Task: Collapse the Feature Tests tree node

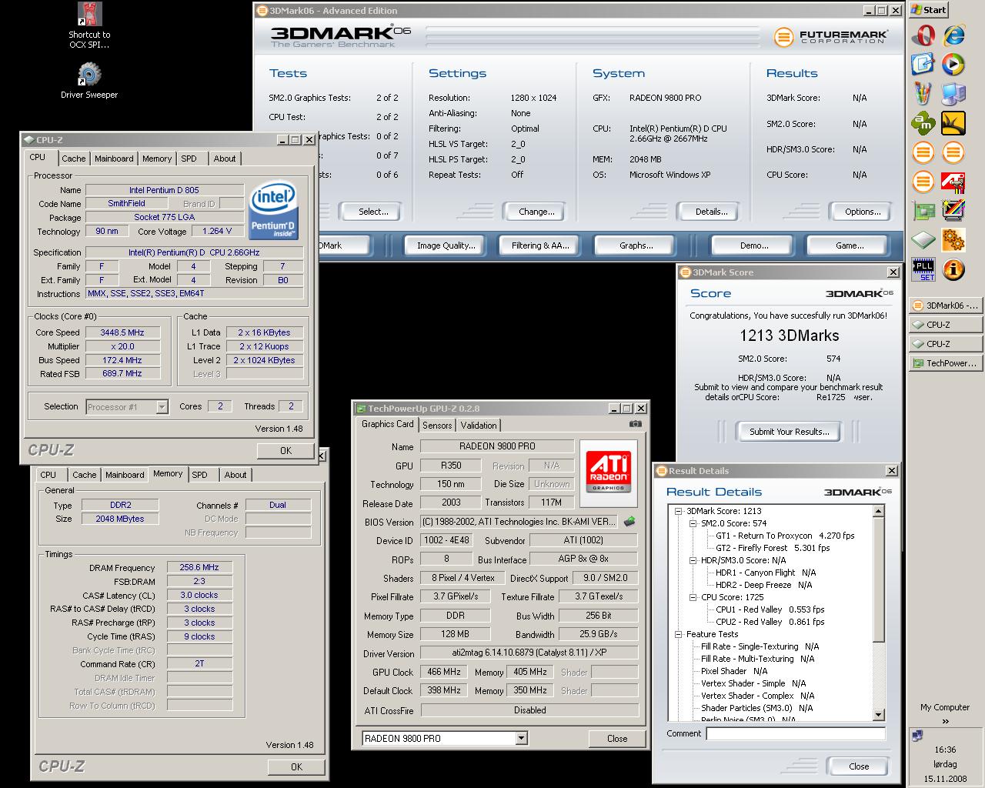Action: (678, 634)
